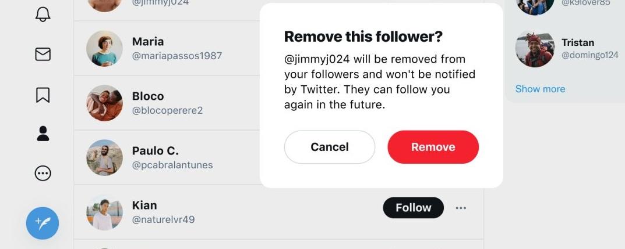Image resolution: width=625 pixels, height=249 pixels.
Task: Open Bookmarks icon in sidebar
Action: pos(43,95)
